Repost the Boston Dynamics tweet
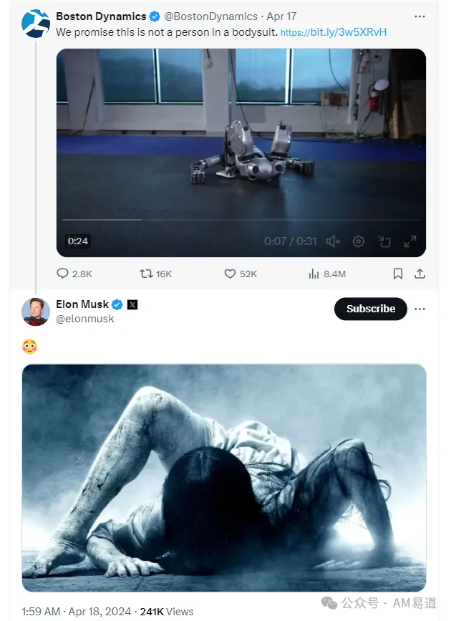This screenshot has height=621, width=451. click(x=146, y=274)
